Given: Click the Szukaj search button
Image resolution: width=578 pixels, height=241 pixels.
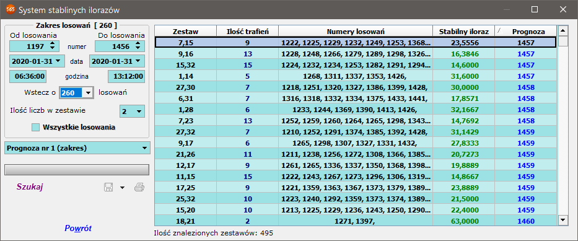Looking at the screenshot, I should click(30, 187).
